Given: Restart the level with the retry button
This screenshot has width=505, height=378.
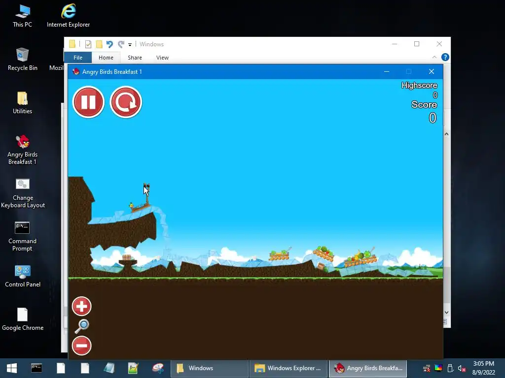Looking at the screenshot, I should pos(126,102).
